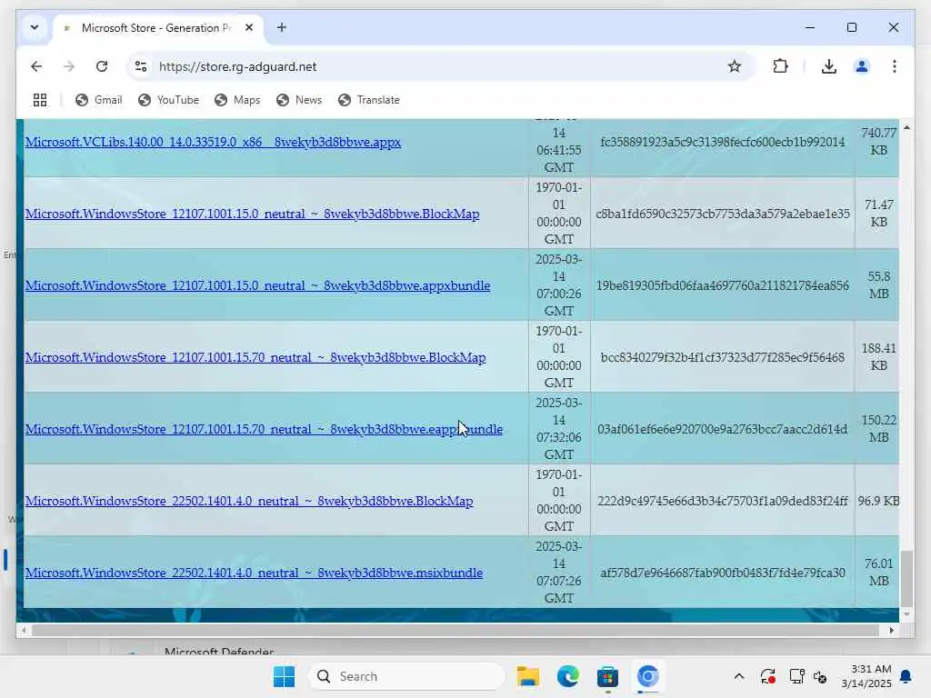
Task: Download WindowsStore 12107.1001.15.0 appxbundle link
Action: tap(257, 285)
